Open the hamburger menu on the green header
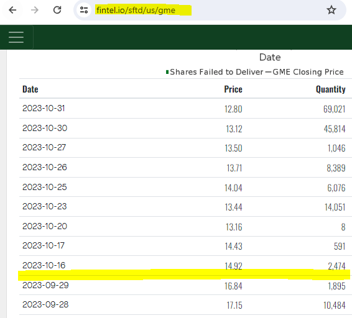 [x=16, y=37]
